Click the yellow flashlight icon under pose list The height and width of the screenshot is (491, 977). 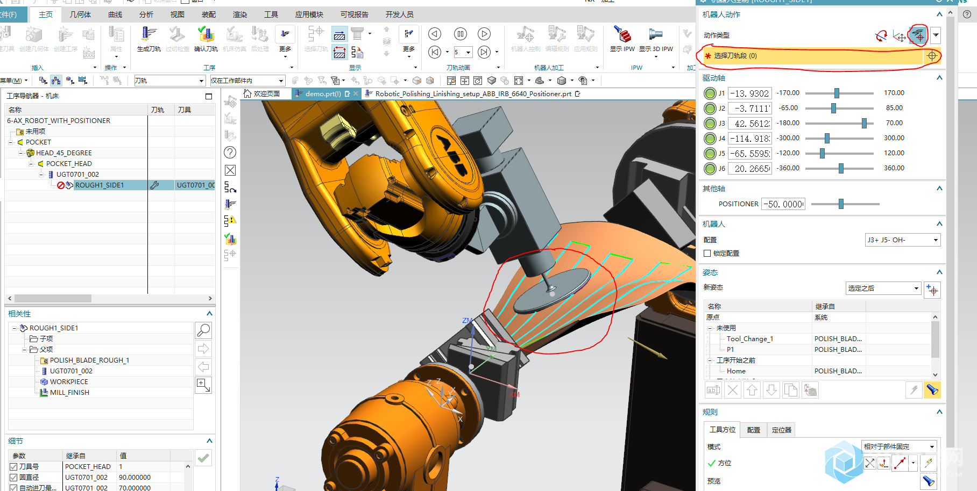[932, 390]
